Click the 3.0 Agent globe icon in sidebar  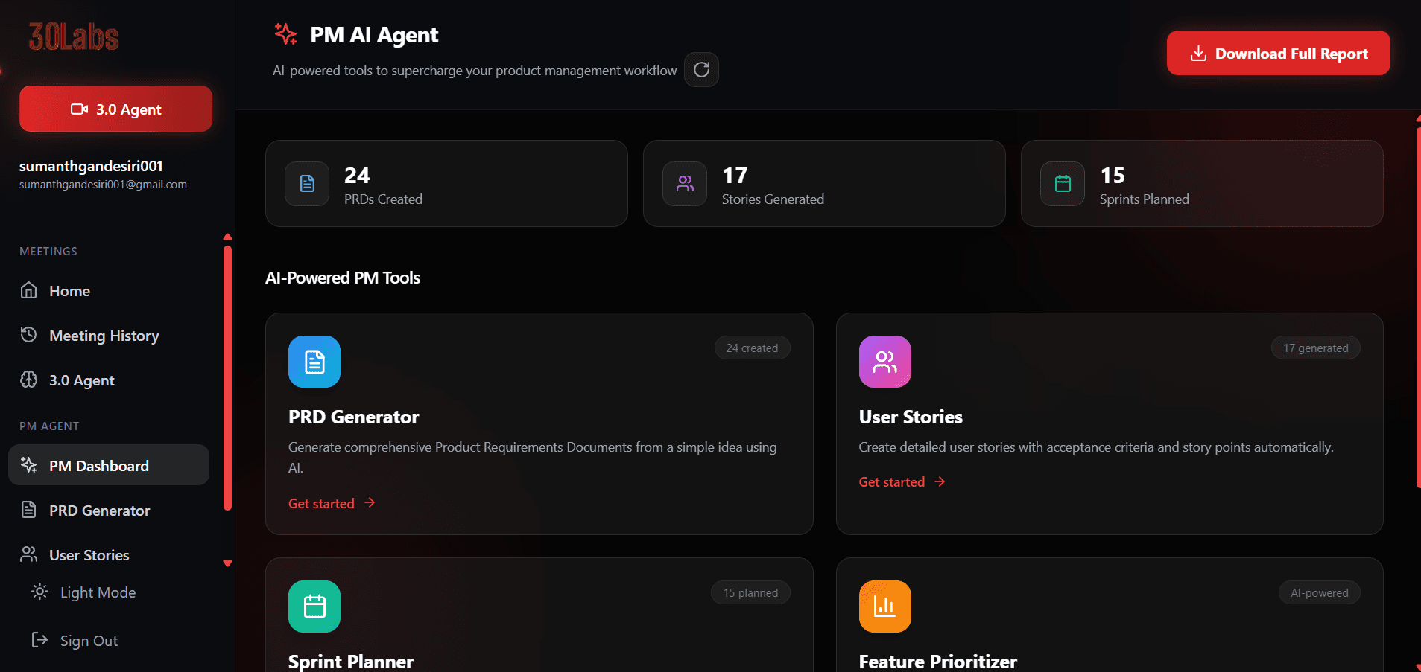click(28, 380)
